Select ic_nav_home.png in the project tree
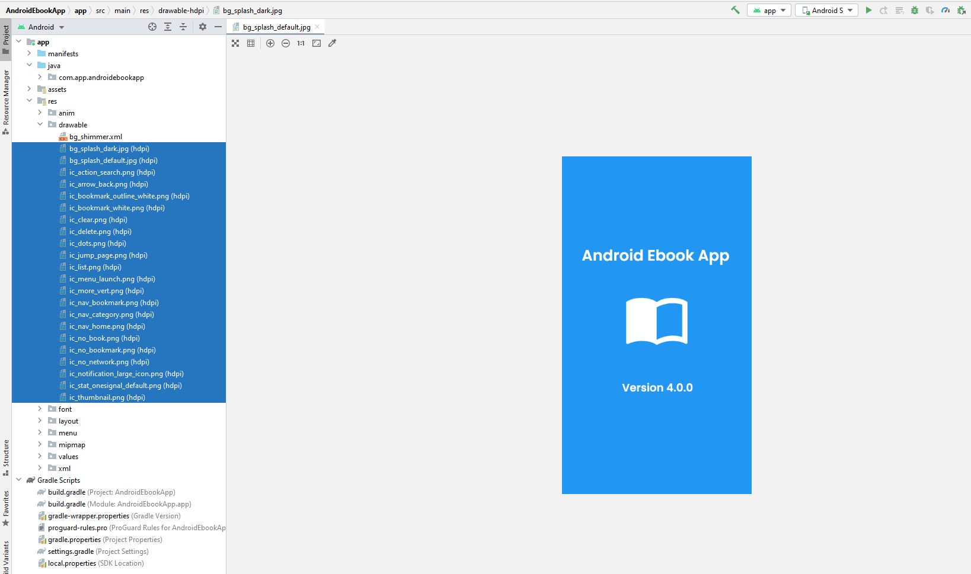This screenshot has height=574, width=971. coord(107,326)
